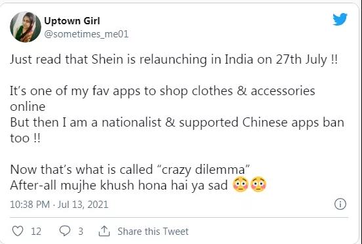Click the Twitter bird logo
This screenshot has width=362, height=244.
(340, 19)
